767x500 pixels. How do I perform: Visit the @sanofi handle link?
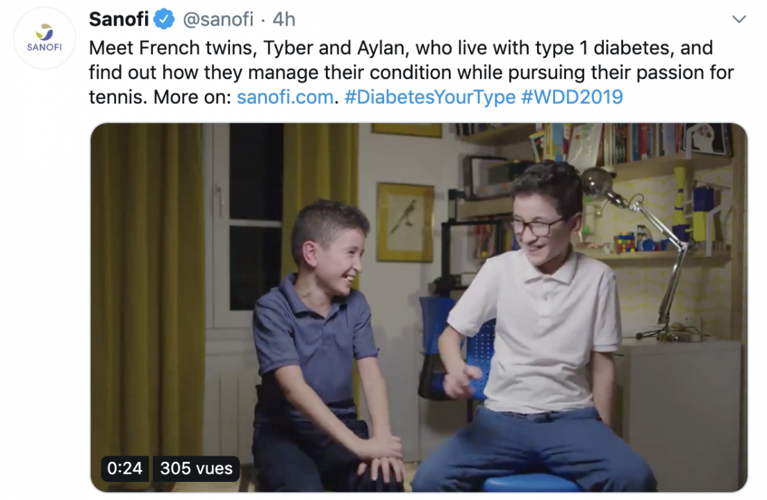tap(218, 19)
